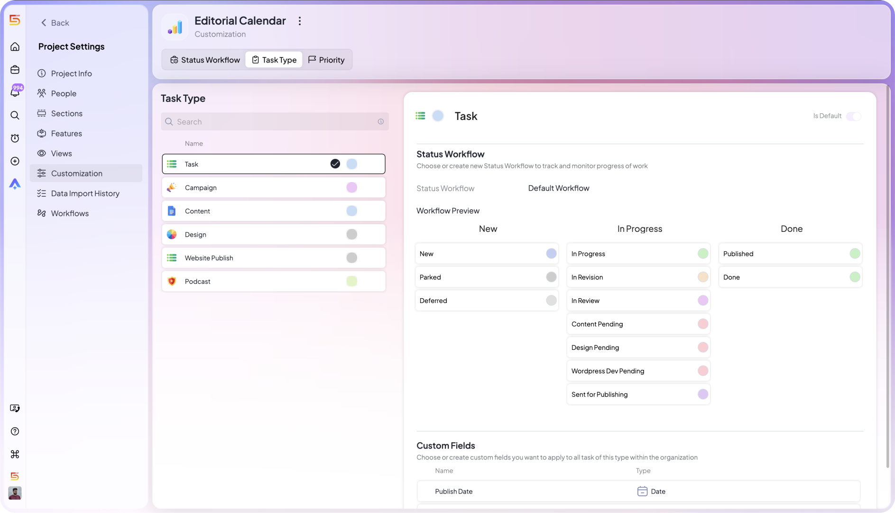Click Task row blue color swatch
This screenshot has height=513, width=895.
click(x=351, y=164)
